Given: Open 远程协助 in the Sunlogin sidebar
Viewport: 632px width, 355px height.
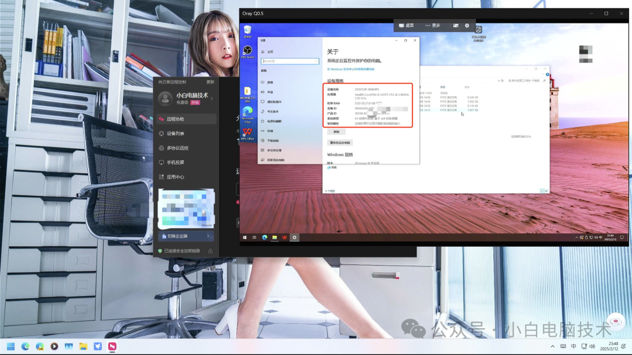Looking at the screenshot, I should (x=176, y=119).
